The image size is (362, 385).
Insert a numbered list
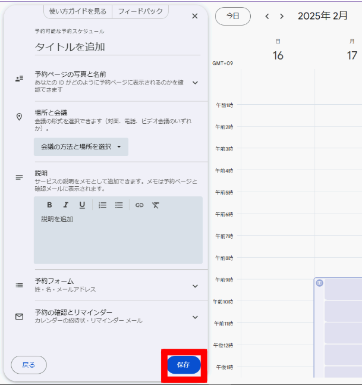102,205
